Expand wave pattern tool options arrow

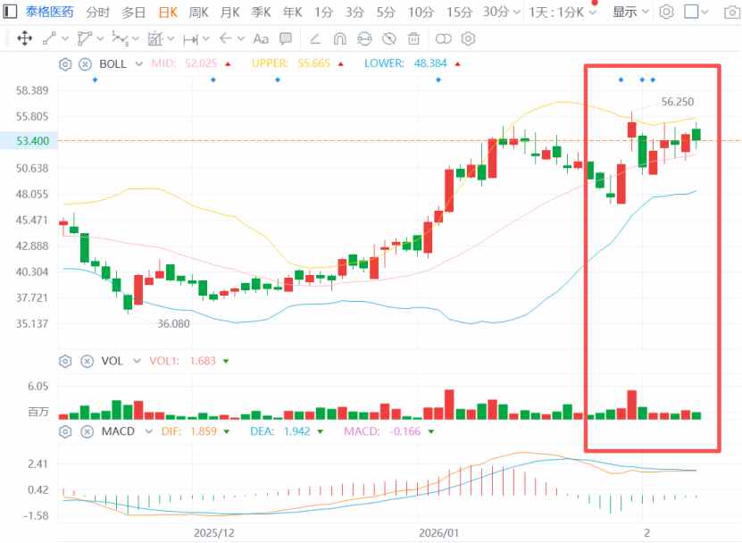pos(136,38)
